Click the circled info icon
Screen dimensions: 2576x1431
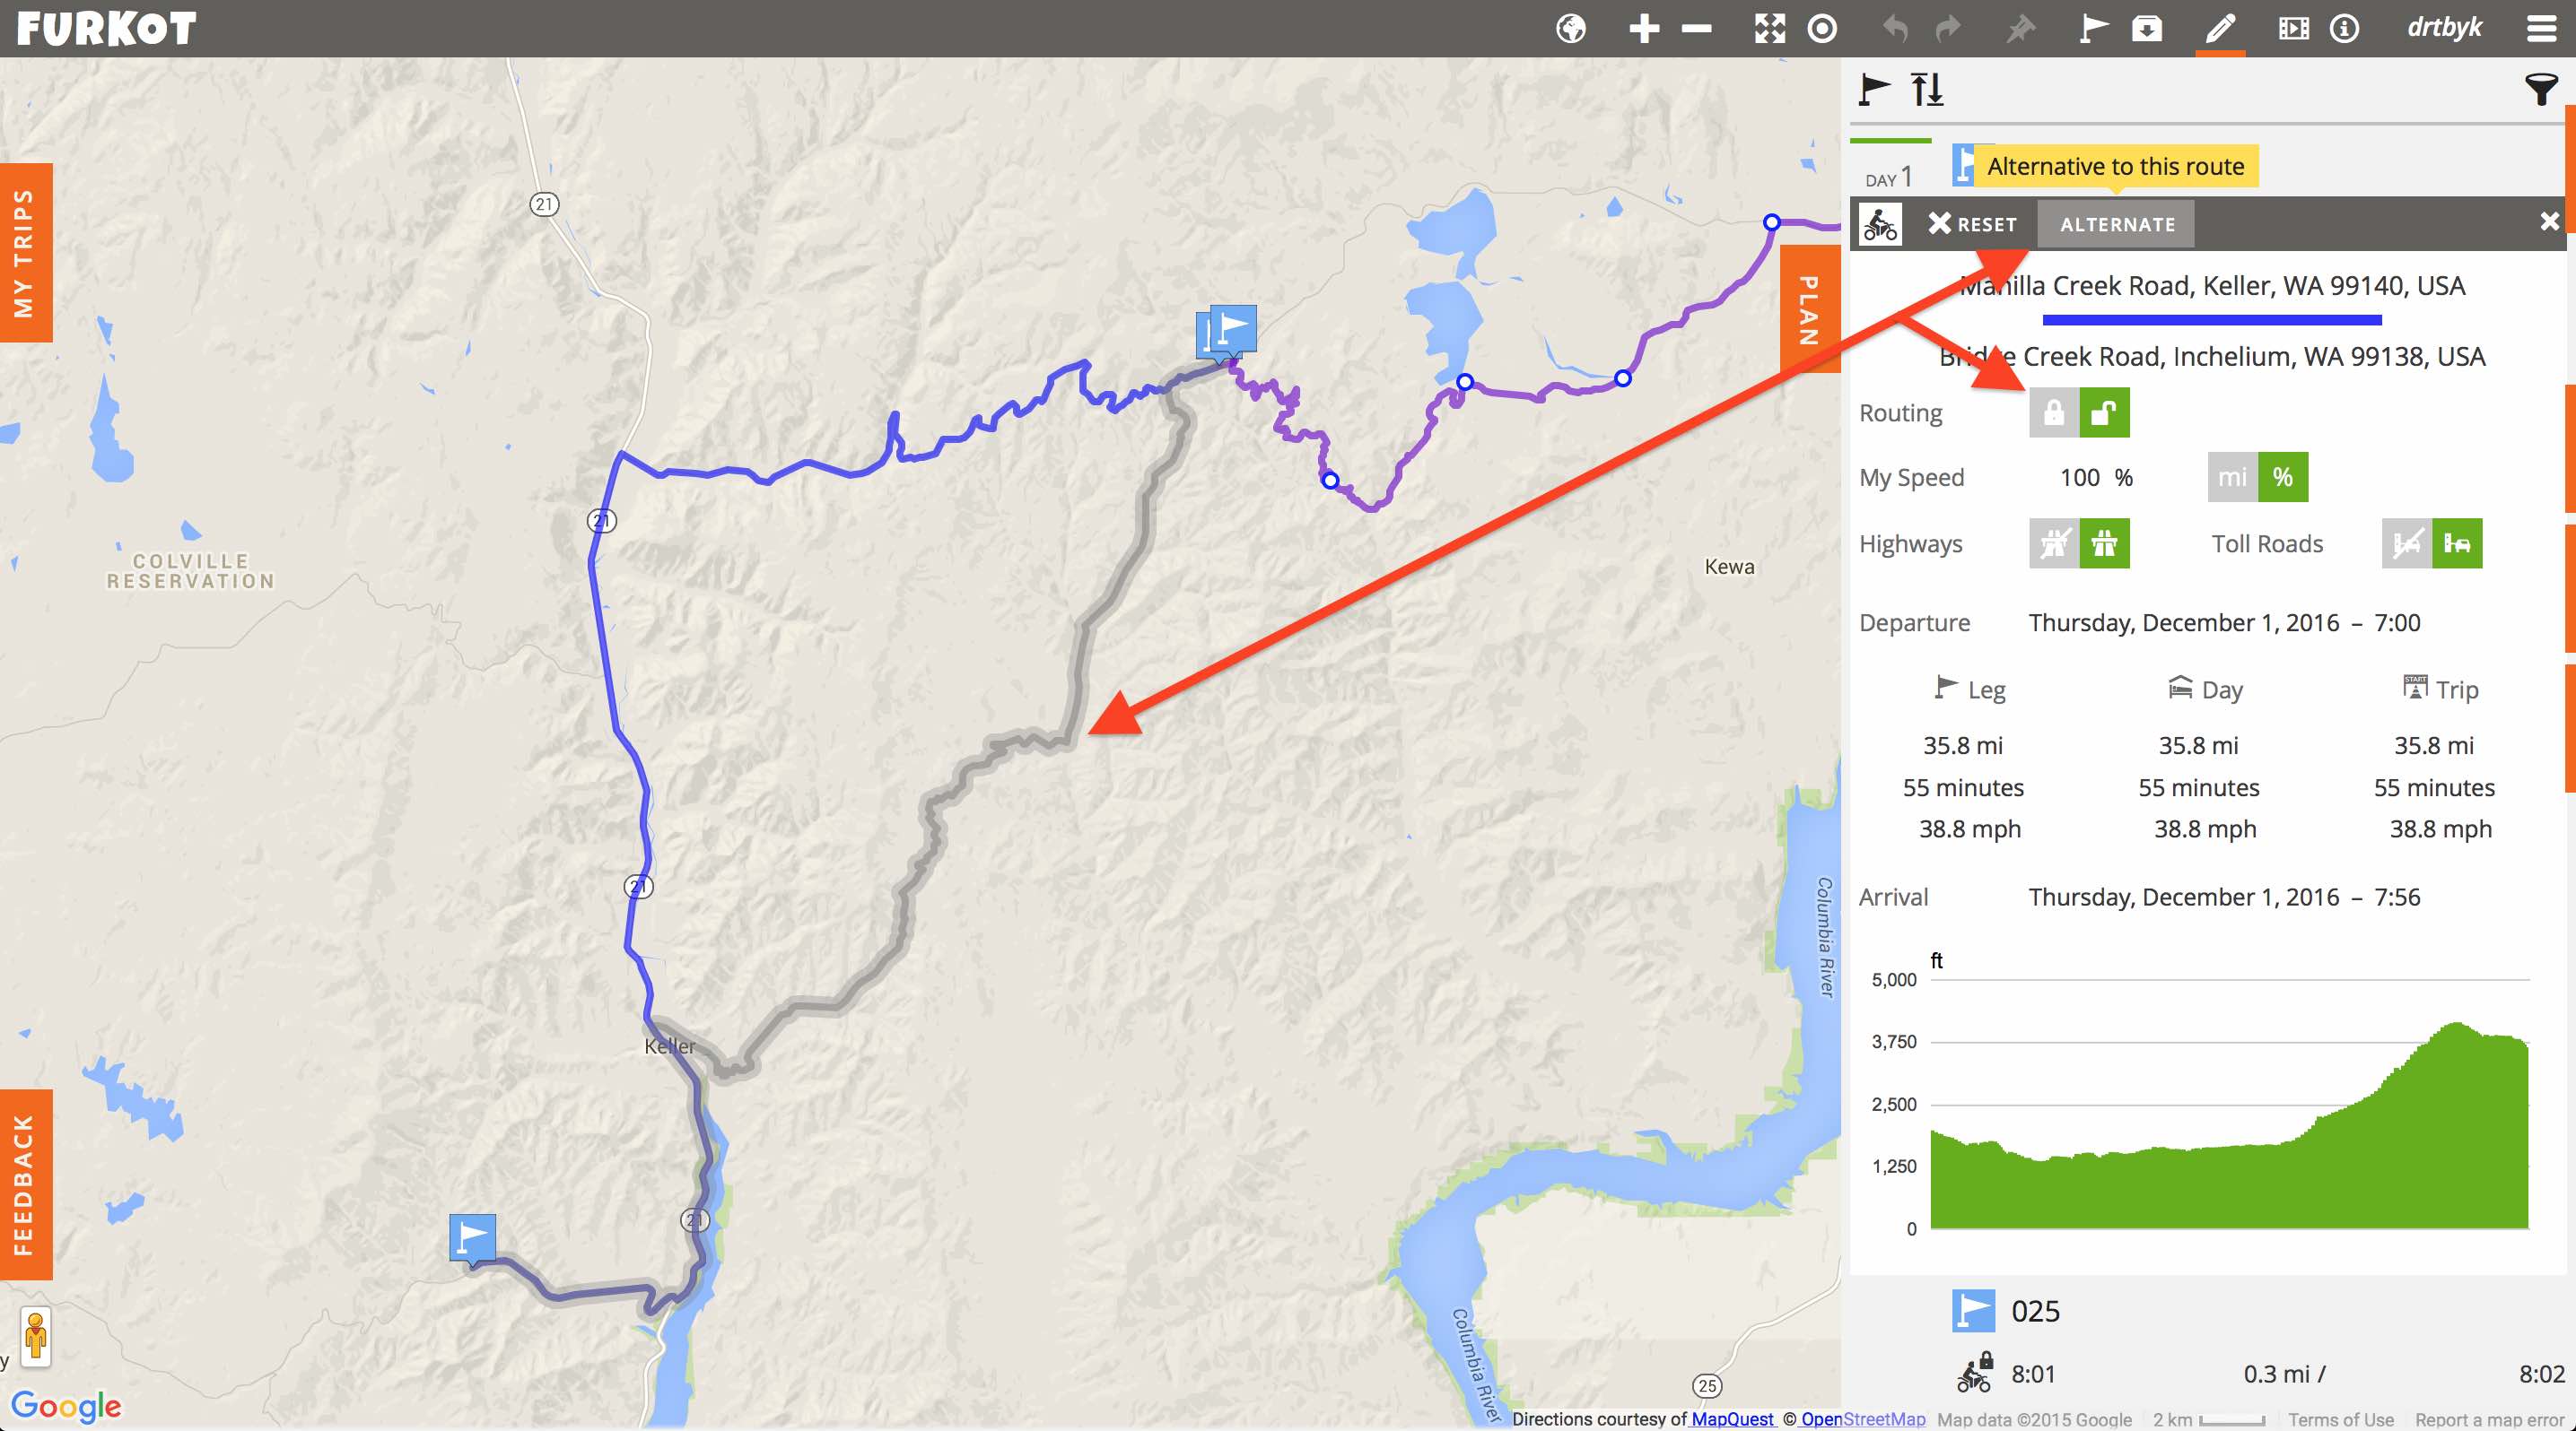pyautogui.click(x=2344, y=28)
